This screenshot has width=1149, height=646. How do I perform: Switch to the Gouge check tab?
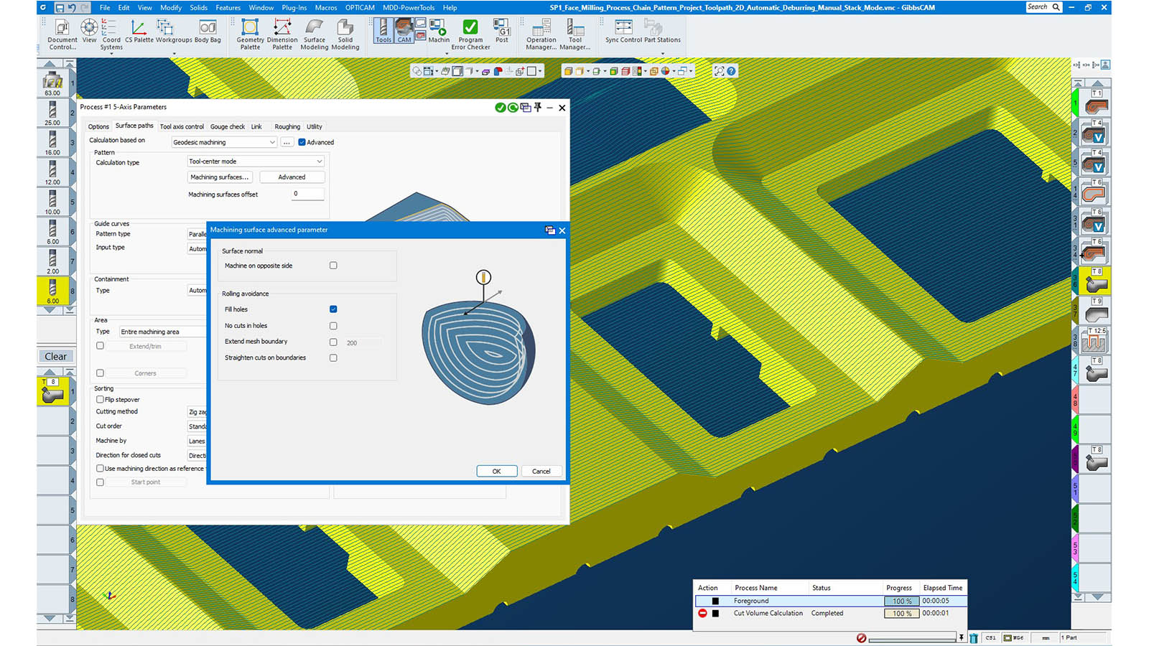click(228, 126)
